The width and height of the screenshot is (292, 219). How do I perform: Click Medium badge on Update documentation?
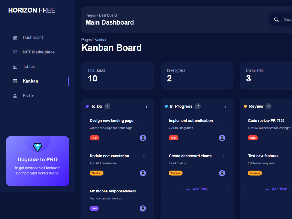pyautogui.click(x=96, y=173)
